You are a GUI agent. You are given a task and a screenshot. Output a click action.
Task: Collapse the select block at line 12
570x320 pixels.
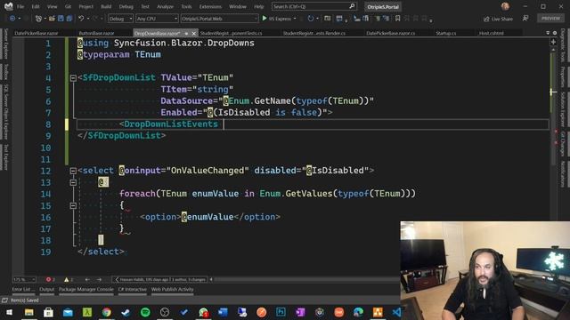tap(73, 171)
